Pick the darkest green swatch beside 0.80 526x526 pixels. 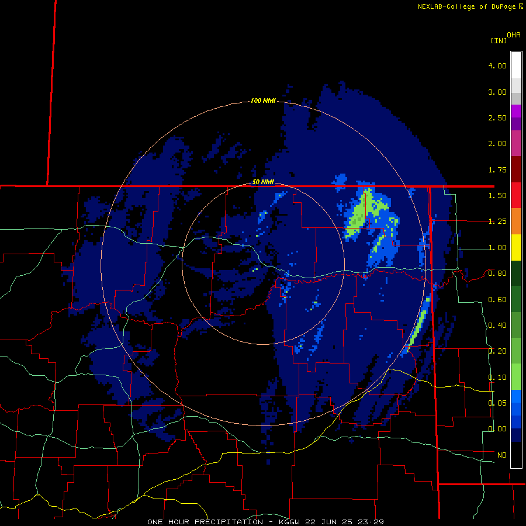tap(516, 274)
